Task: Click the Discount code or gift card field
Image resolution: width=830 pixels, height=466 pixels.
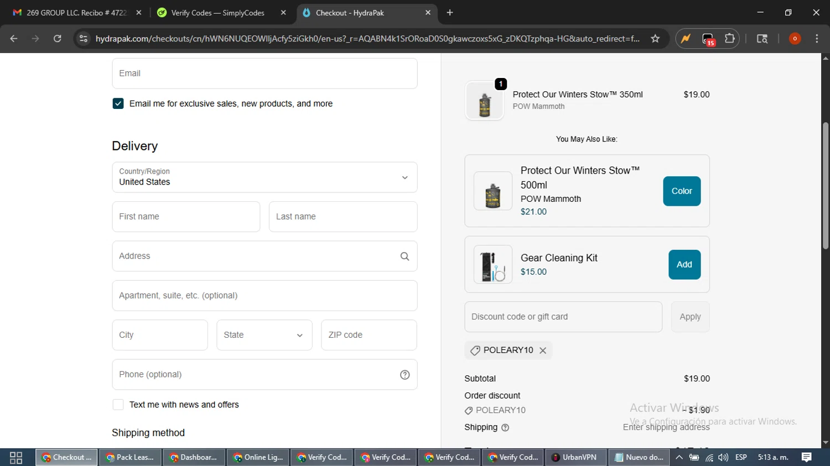Action: (563, 317)
